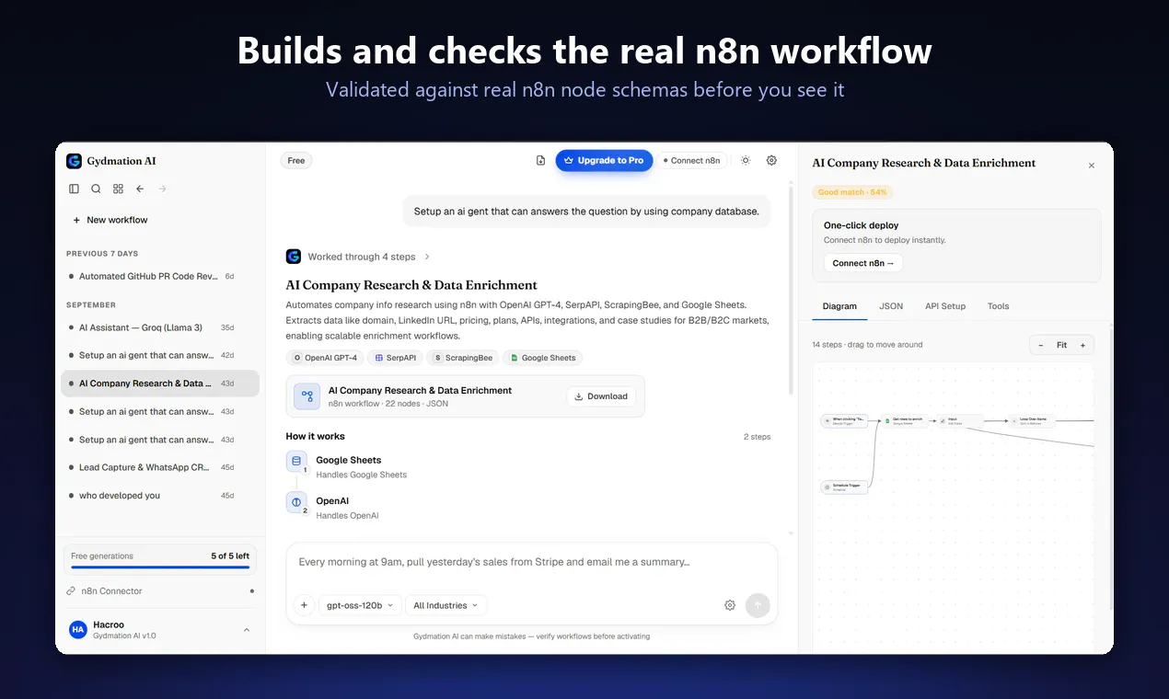This screenshot has height=699, width=1169.
Task: Switch to the JSON tab
Action: pos(891,306)
